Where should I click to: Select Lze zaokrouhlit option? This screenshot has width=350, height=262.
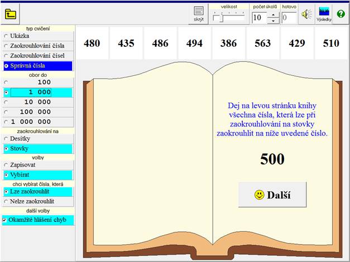pos(38,192)
